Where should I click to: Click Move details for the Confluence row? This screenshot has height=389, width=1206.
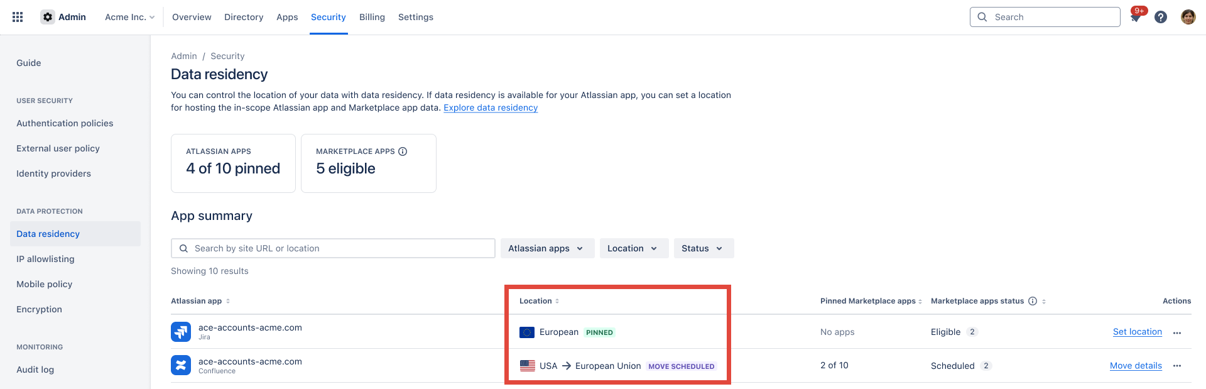coord(1136,366)
